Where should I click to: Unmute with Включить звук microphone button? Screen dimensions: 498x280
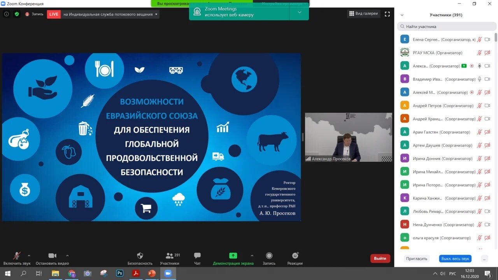coord(17,256)
